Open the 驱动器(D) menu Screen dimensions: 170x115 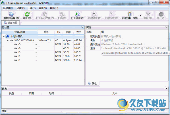[8, 8]
